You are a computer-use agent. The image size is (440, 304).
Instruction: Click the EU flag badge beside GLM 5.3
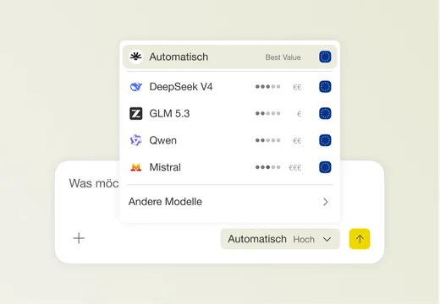tap(325, 113)
